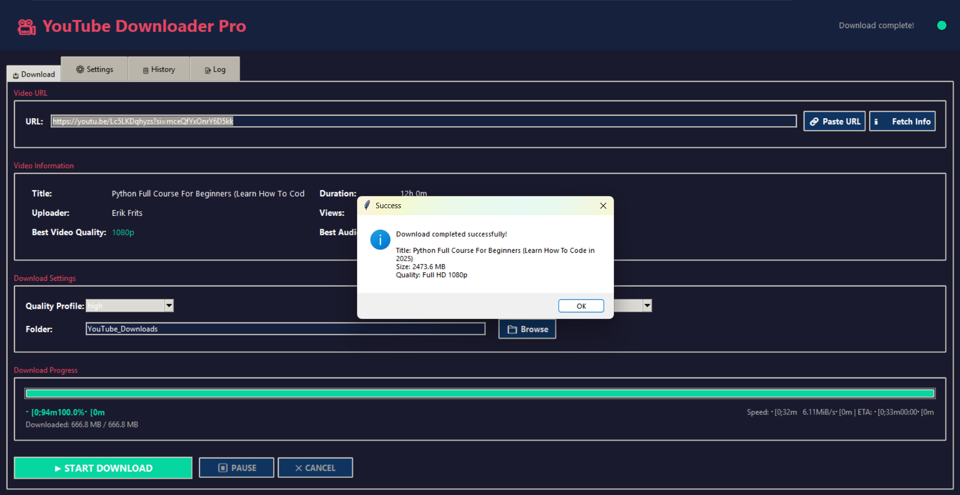The width and height of the screenshot is (960, 495).
Task: Click the green status indicator dot
Action: click(941, 26)
